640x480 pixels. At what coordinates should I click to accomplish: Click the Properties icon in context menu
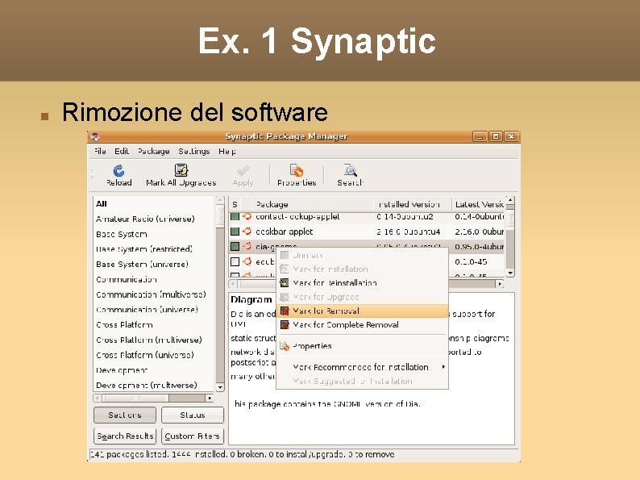click(x=285, y=346)
